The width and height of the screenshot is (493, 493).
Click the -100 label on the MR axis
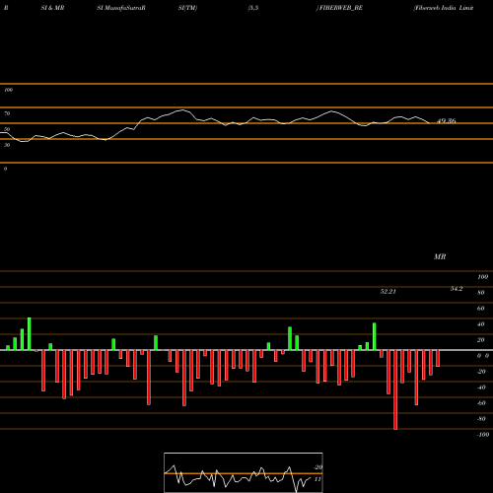click(483, 435)
